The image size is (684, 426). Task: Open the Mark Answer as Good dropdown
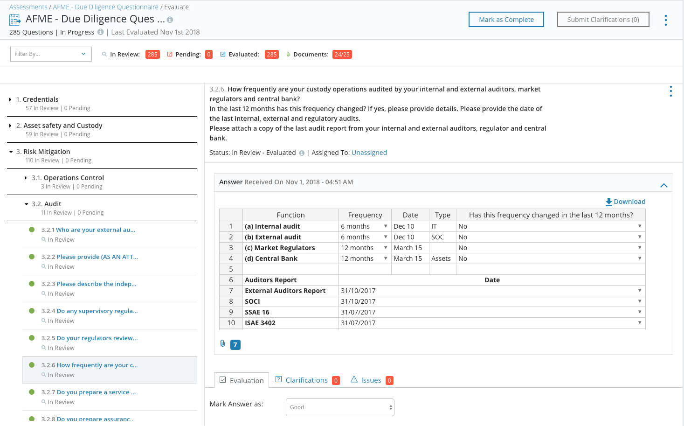pyautogui.click(x=340, y=407)
